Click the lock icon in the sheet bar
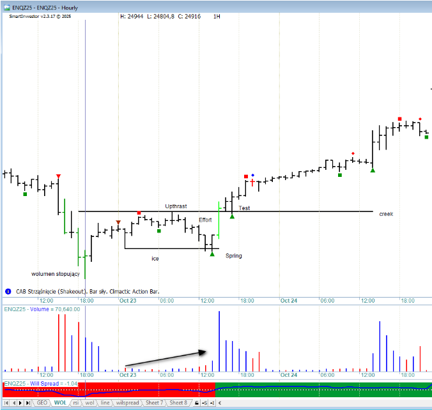The width and height of the screenshot is (432, 410). (x=197, y=403)
